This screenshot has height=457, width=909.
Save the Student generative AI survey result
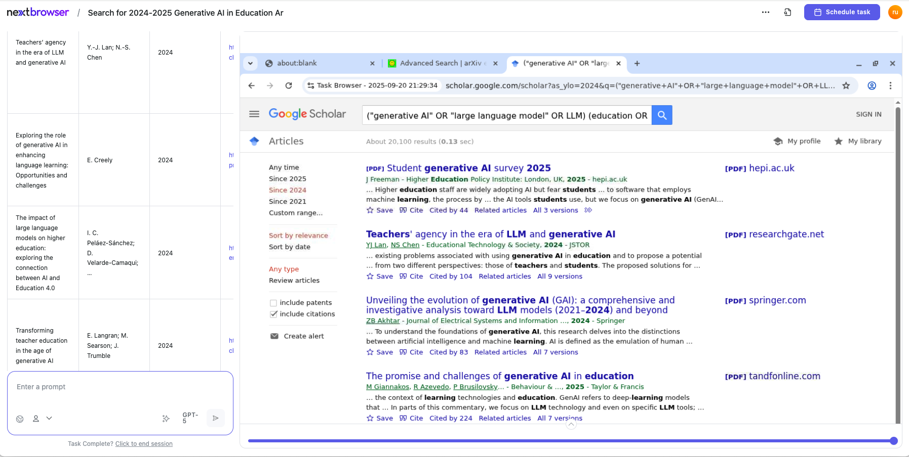380,210
